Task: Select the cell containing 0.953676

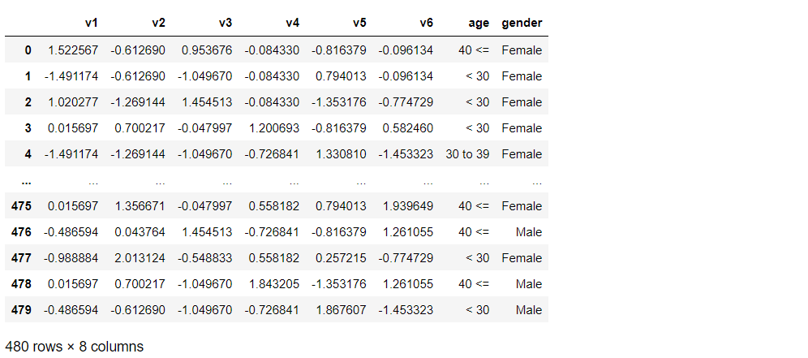Action: (x=207, y=50)
